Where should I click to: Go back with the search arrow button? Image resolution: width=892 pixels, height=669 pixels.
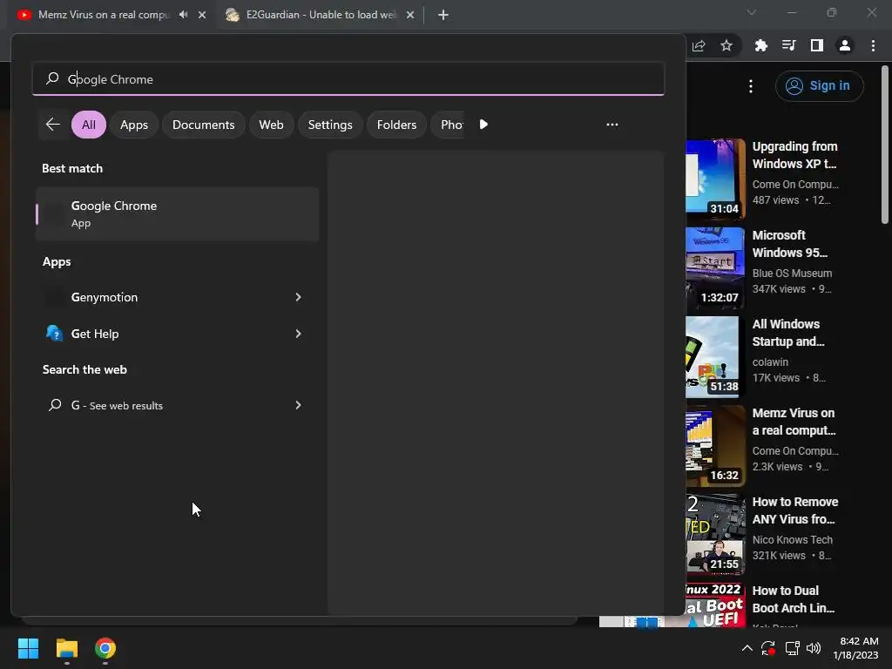53,125
